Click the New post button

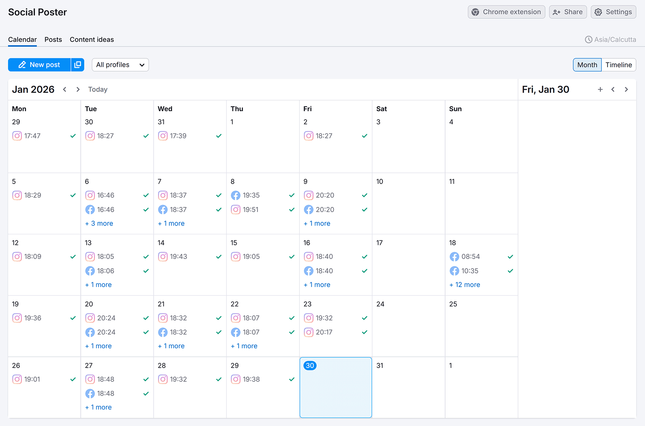tap(40, 64)
